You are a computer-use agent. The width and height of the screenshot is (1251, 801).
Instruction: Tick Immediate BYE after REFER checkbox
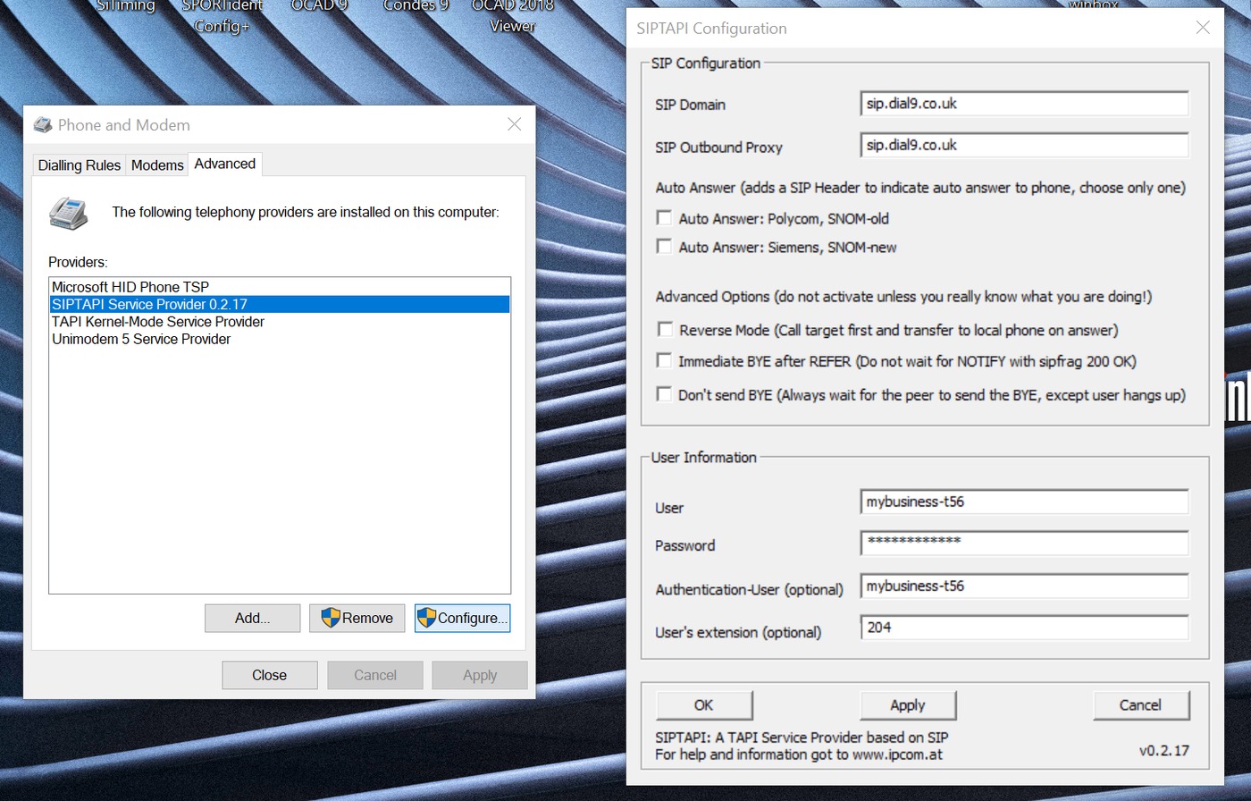point(664,360)
